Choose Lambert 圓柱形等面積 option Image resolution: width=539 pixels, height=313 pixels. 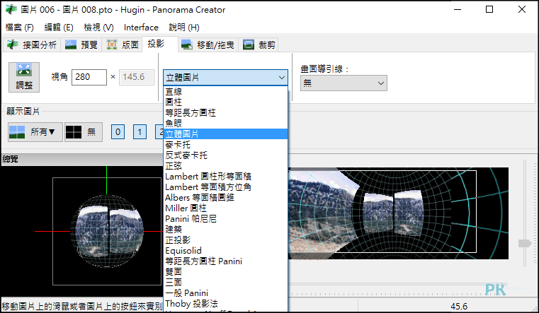pyautogui.click(x=225, y=177)
